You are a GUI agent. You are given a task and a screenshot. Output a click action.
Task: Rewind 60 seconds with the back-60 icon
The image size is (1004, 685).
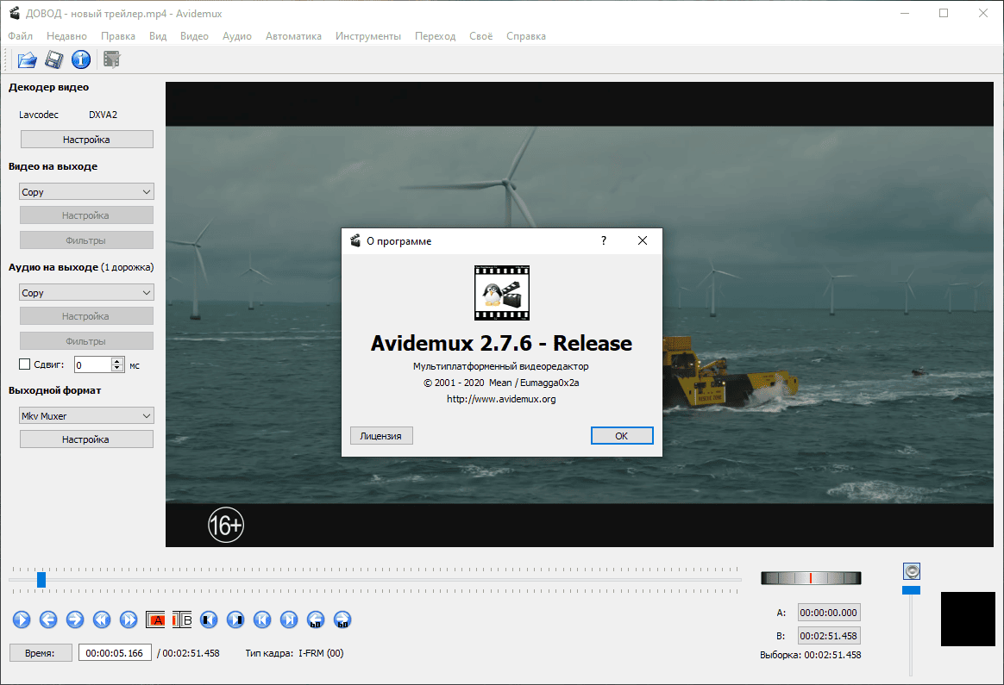316,620
